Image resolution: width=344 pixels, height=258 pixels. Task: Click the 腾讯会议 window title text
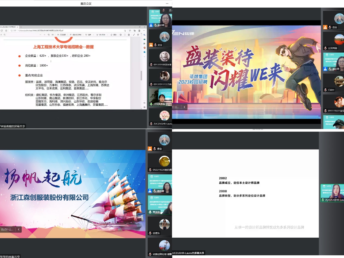tap(86, 4)
